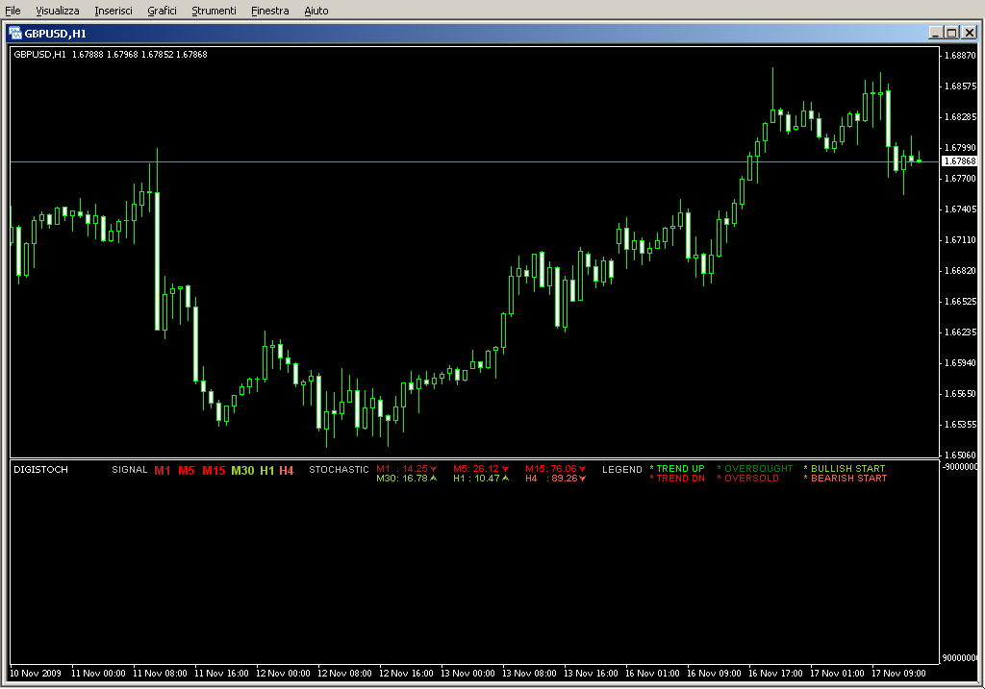Click the 16 Nov 09:00 time axis label
This screenshot has height=689, width=985.
714,674
